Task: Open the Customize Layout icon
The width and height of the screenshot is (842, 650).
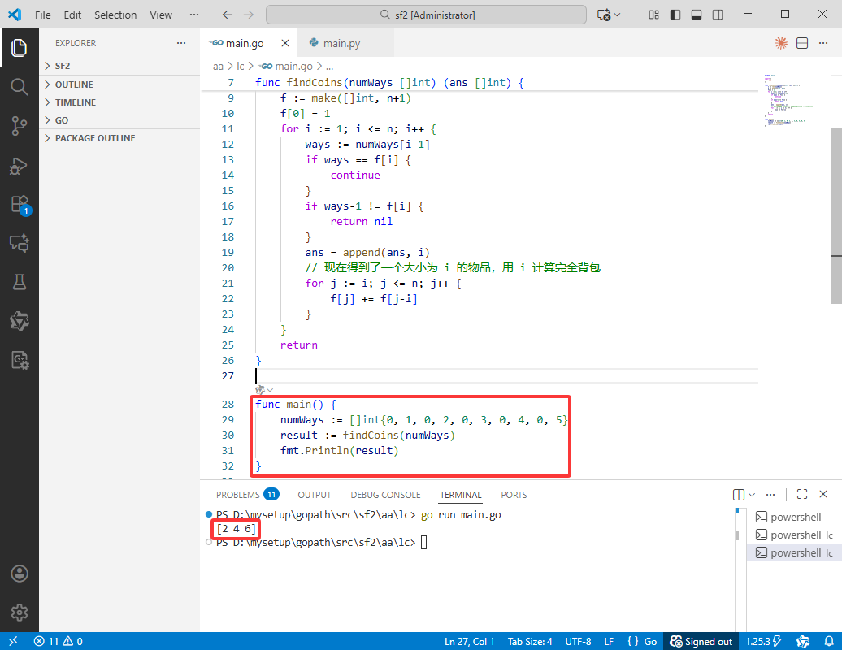Action: (653, 15)
